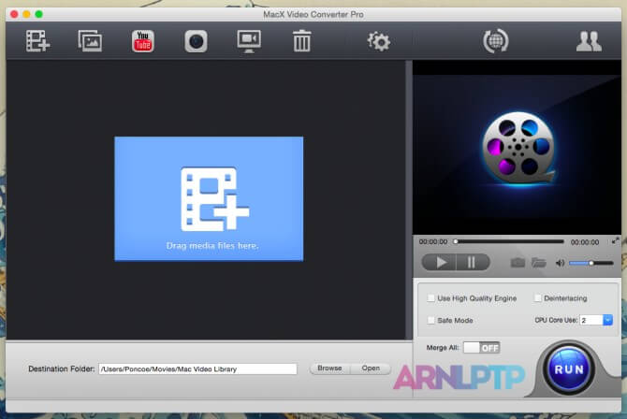Open the snapshot folder icon
This screenshot has width=627, height=419.
click(539, 263)
